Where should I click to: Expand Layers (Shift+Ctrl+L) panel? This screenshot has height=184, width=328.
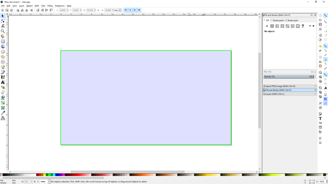[290, 94]
